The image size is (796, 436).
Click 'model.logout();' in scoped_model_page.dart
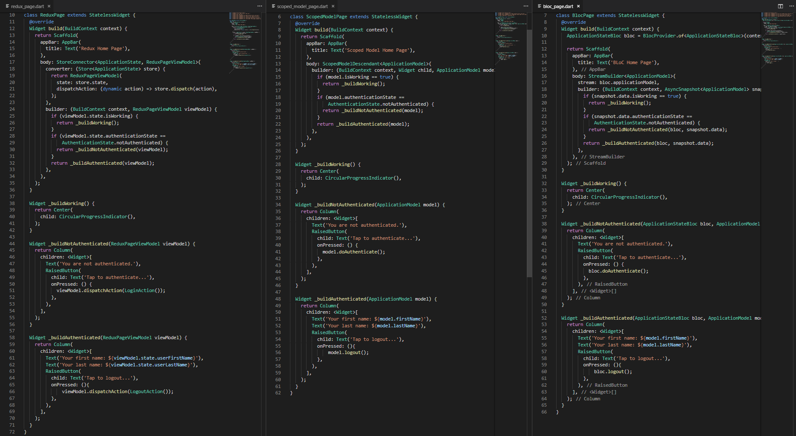349,352
